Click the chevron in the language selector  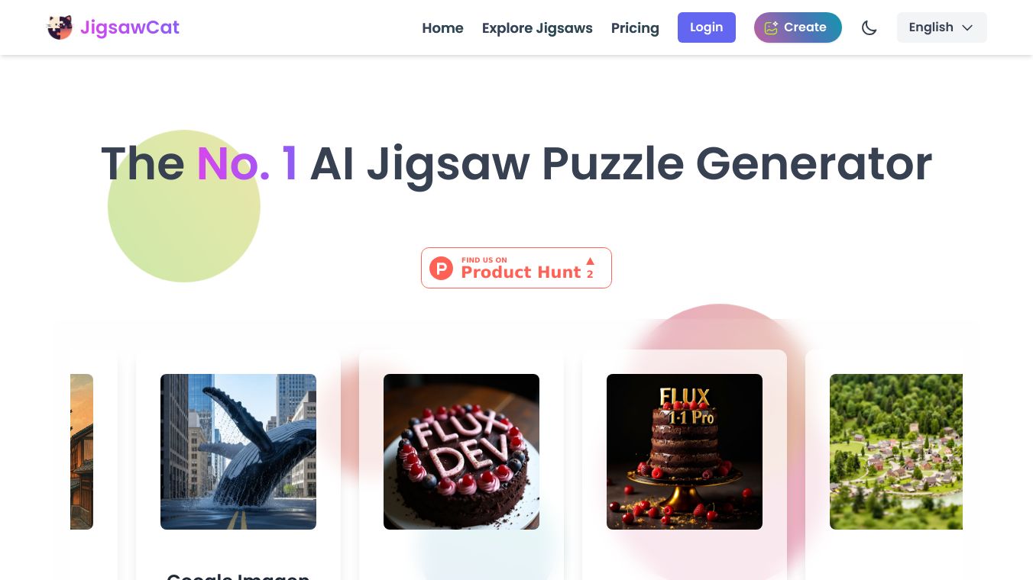[x=967, y=27]
